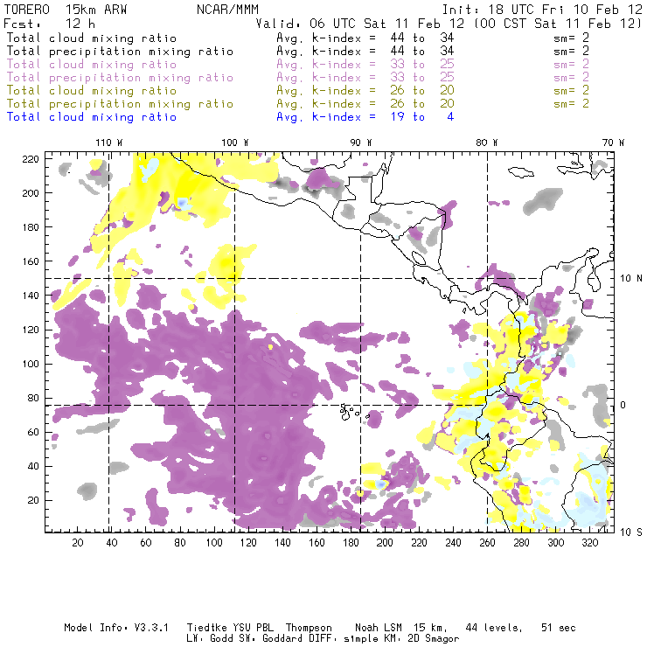647x647 pixels.
Task: Click the '(00 CST Sat 11 Feb 12)' text
Action: point(558,24)
